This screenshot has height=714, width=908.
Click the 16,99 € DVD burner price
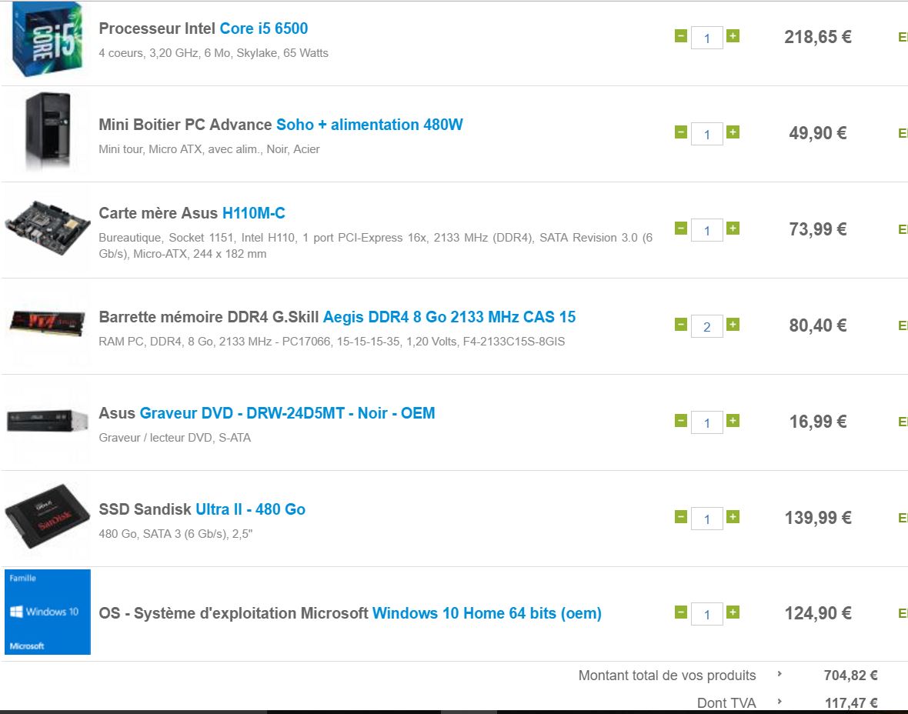click(818, 422)
